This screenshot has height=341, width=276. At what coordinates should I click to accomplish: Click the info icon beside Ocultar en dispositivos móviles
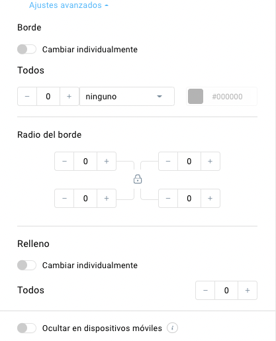pos(172,328)
